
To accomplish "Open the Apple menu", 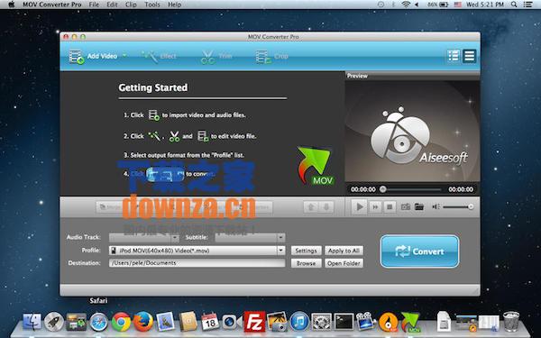I will (12, 5).
